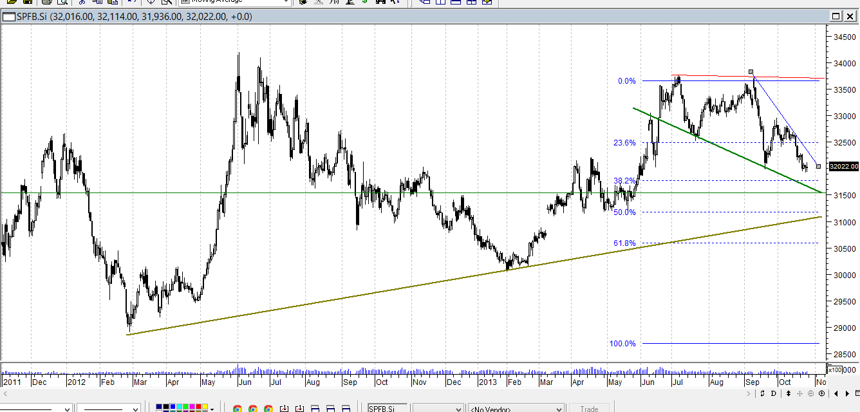Viewport: 860px width, 412px height.
Task: Click the black right-triangle scroll icon
Action: pos(847,393)
